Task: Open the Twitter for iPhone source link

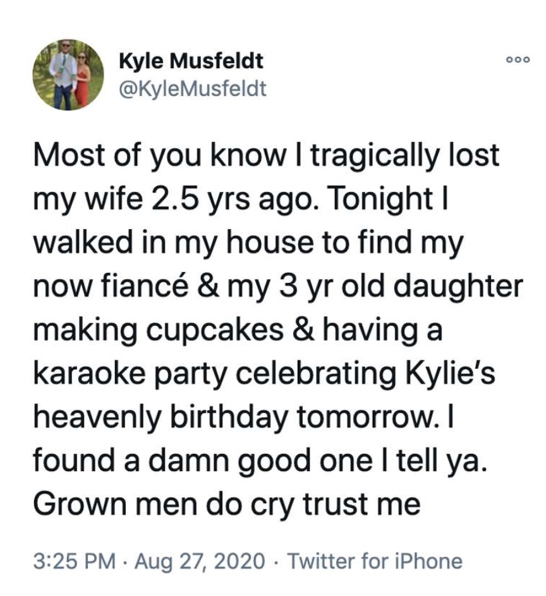Action: click(375, 561)
